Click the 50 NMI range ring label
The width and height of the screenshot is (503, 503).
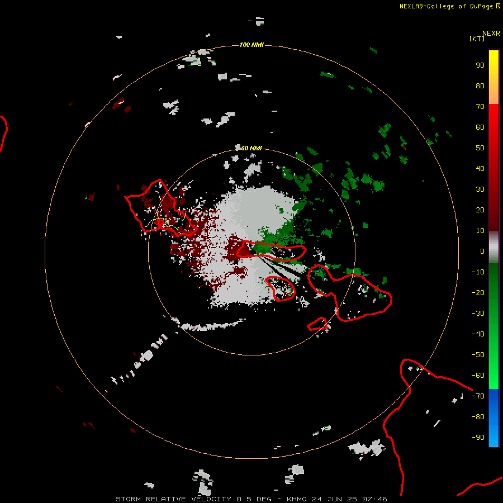(x=251, y=148)
